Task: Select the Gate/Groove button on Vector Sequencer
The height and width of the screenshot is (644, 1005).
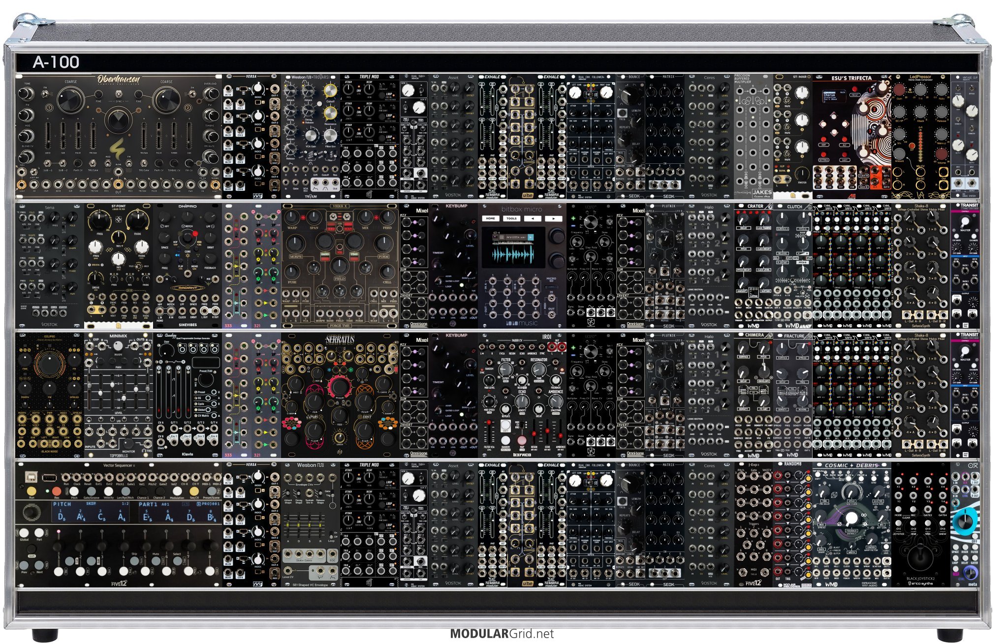Action: (x=91, y=491)
